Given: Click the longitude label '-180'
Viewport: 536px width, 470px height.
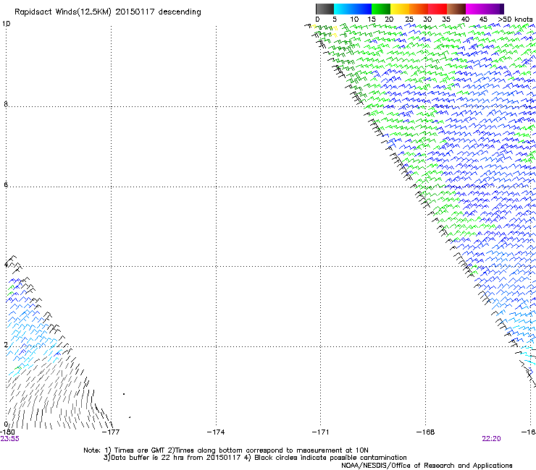Looking at the screenshot, I should click(x=7, y=432).
